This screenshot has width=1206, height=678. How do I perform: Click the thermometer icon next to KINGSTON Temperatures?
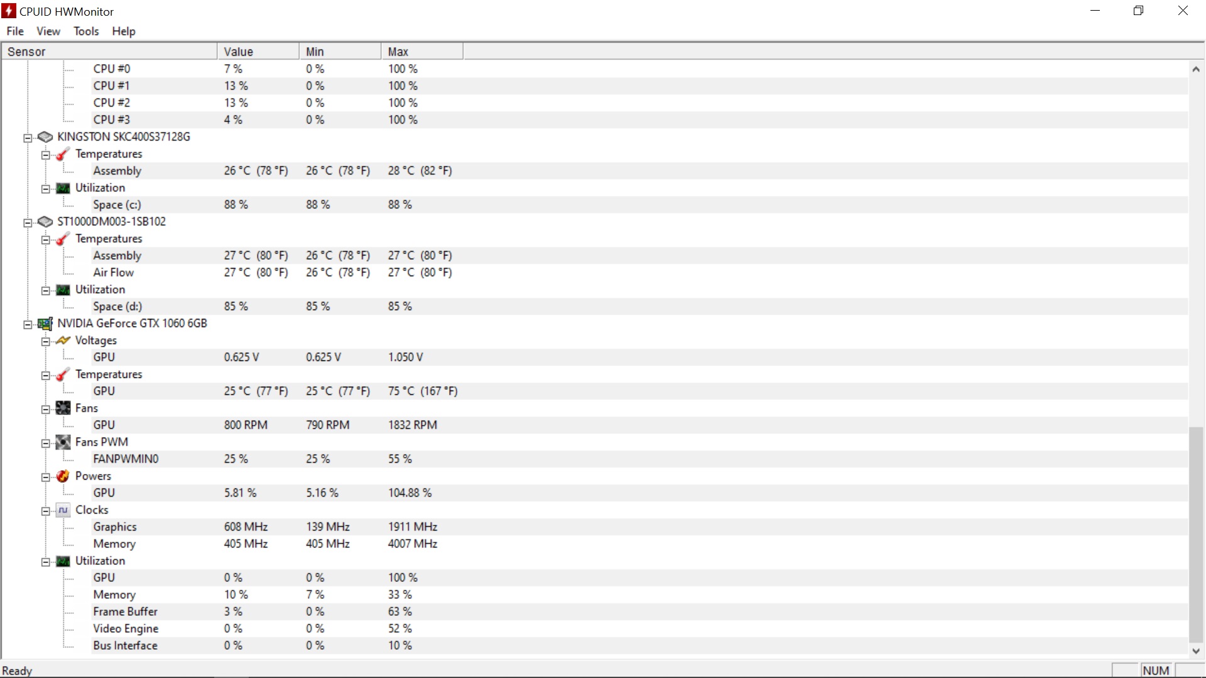pyautogui.click(x=63, y=154)
